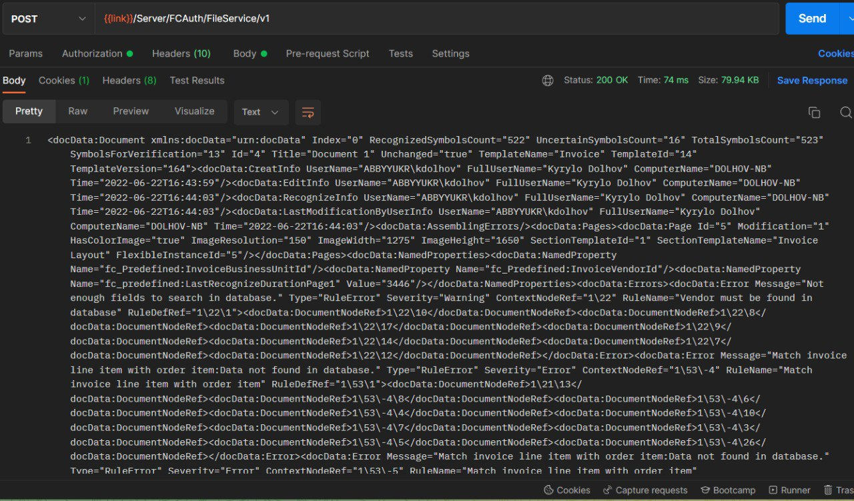Open the Pre-request Script tab

pos(328,53)
